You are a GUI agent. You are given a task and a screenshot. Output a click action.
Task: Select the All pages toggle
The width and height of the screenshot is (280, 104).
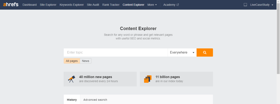pyautogui.click(x=72, y=61)
